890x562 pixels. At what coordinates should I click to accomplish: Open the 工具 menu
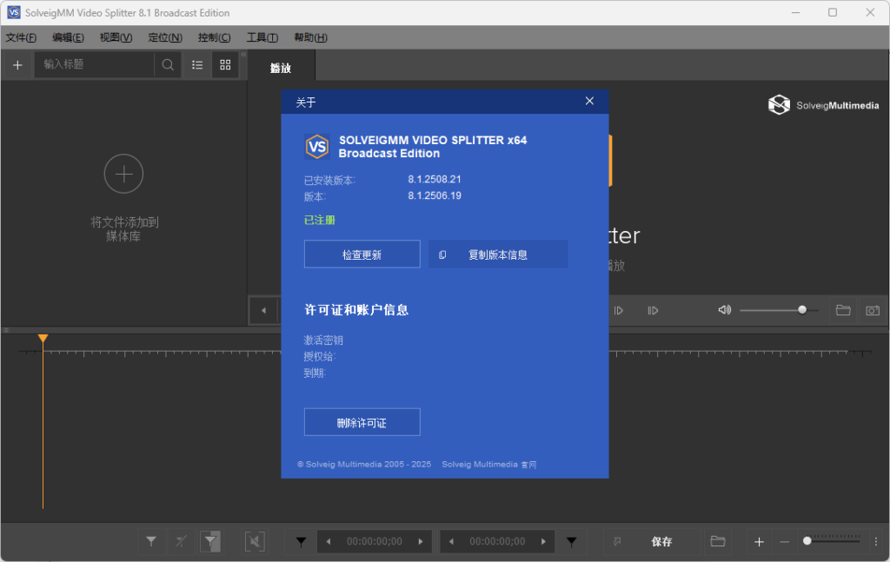pos(263,37)
